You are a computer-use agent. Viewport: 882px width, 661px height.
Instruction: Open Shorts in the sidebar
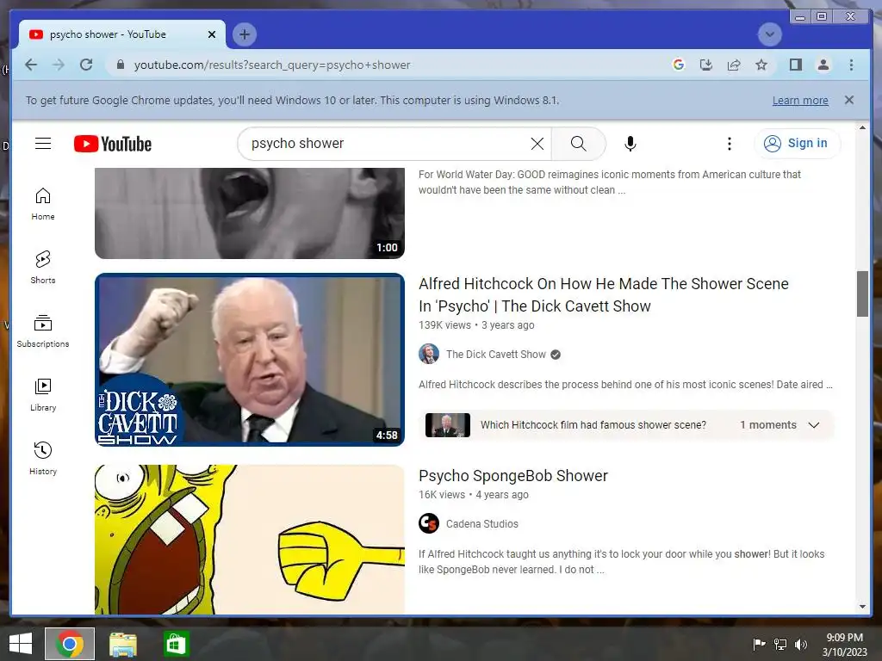coord(43,267)
